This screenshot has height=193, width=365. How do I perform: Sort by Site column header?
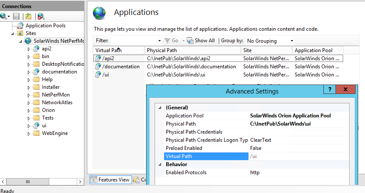266,50
